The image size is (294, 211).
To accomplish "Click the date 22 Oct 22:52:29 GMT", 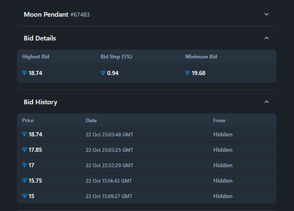I will tap(109, 166).
